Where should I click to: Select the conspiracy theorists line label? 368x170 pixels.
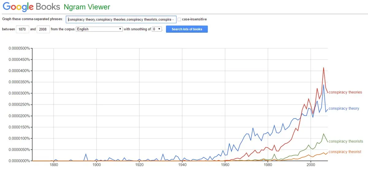tap(346, 141)
